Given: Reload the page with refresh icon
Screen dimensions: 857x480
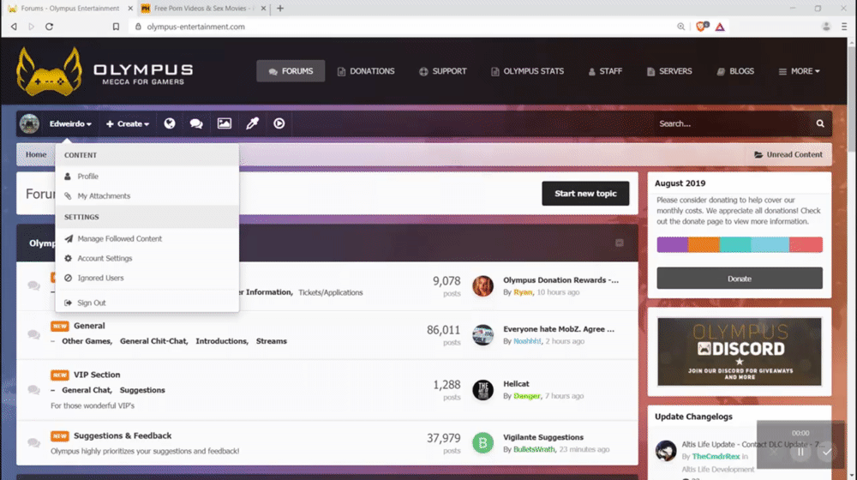Looking at the screenshot, I should coord(49,27).
